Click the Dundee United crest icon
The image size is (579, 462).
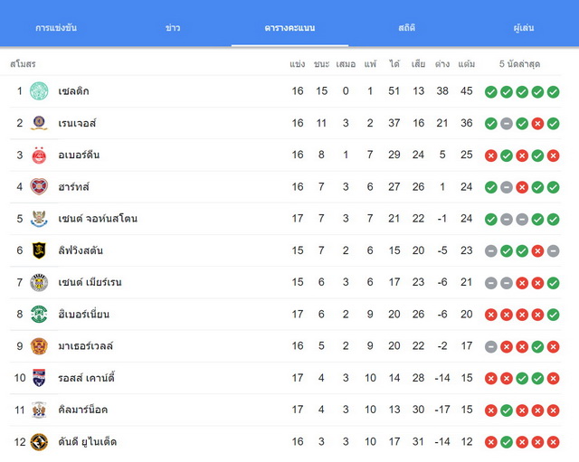[x=39, y=442]
